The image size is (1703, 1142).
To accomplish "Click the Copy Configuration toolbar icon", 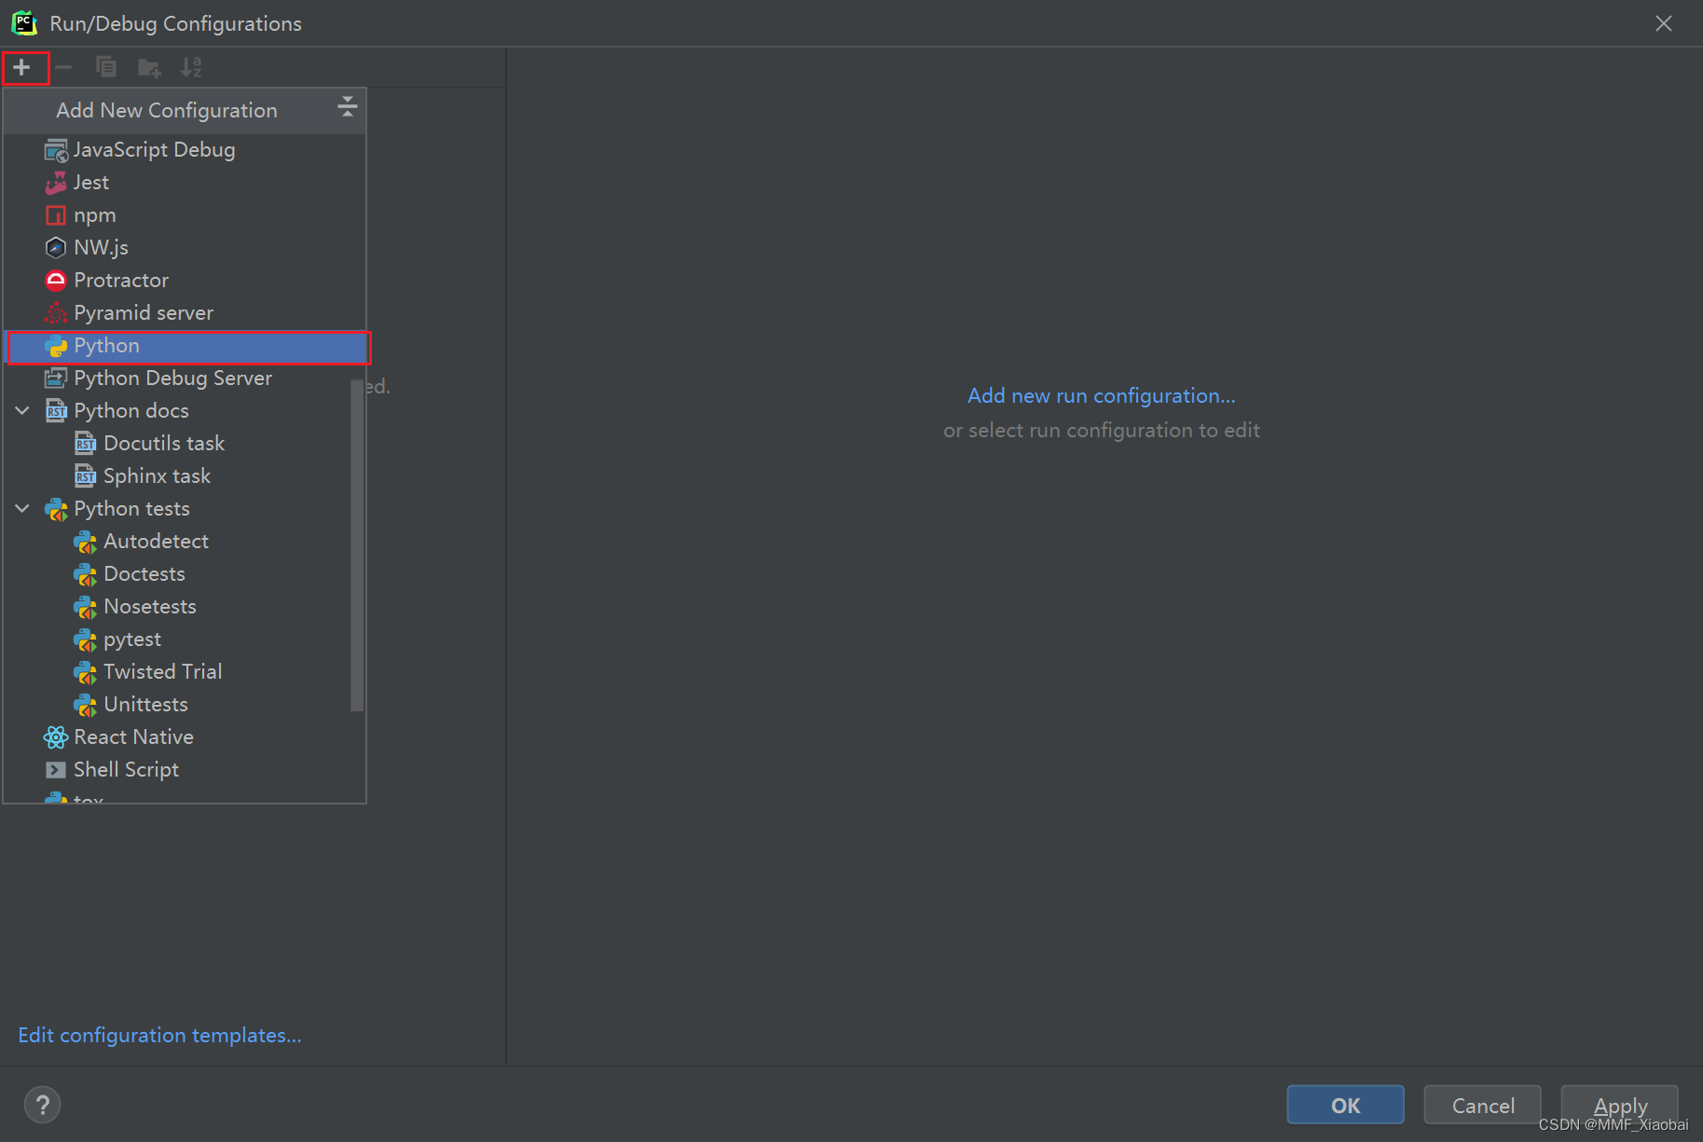I will (x=106, y=67).
